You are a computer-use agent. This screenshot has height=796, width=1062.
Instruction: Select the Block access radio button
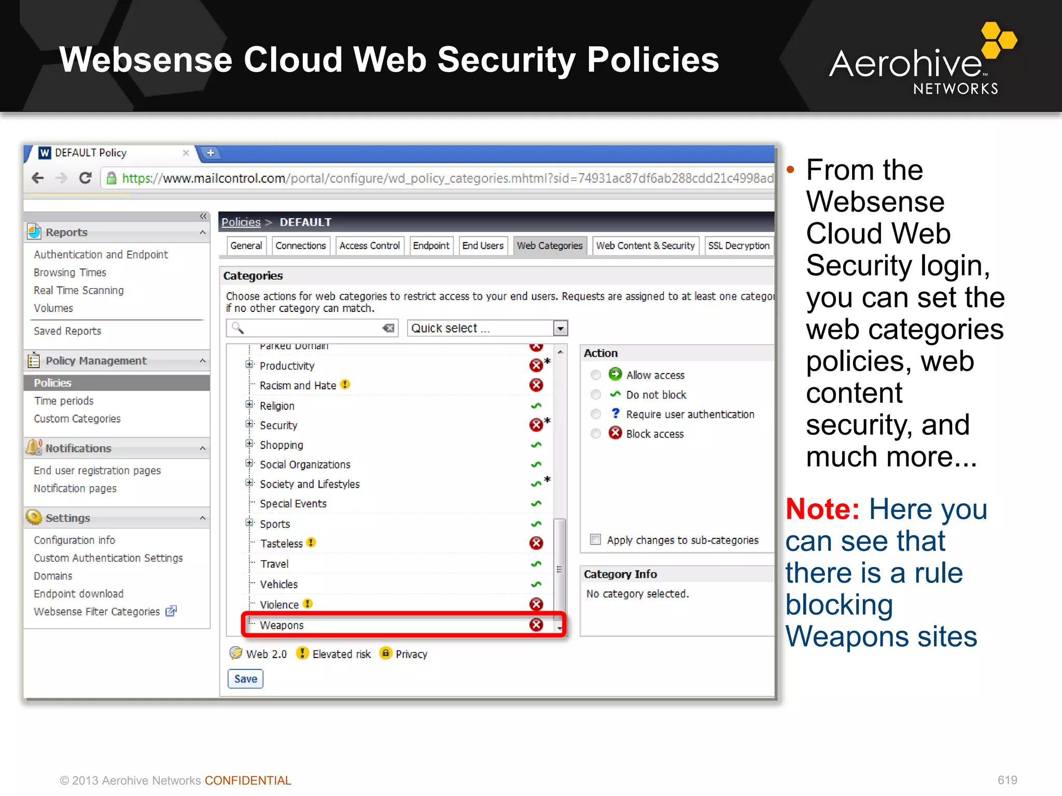pos(596,434)
